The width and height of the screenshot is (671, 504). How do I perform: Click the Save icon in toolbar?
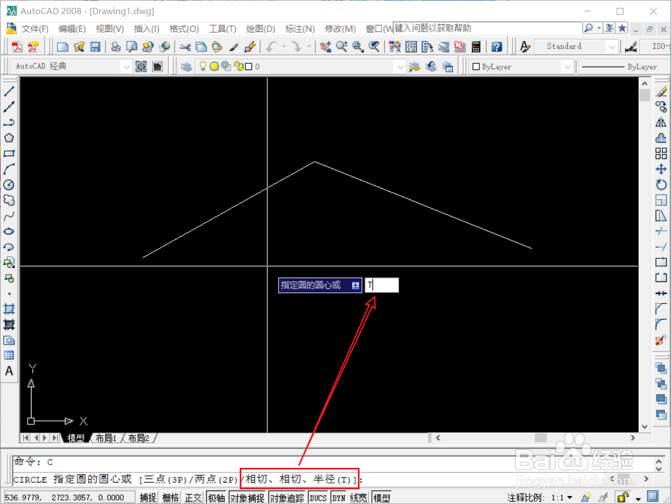click(95, 47)
